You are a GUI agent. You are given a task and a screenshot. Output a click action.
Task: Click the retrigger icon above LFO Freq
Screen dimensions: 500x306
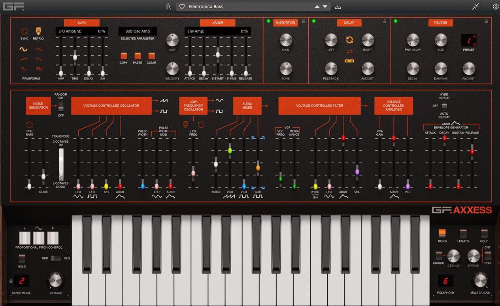pyautogui.click(x=185, y=125)
